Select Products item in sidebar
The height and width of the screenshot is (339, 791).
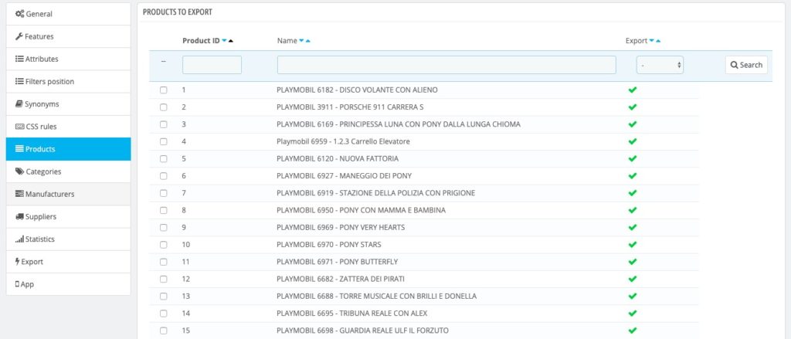click(x=68, y=149)
